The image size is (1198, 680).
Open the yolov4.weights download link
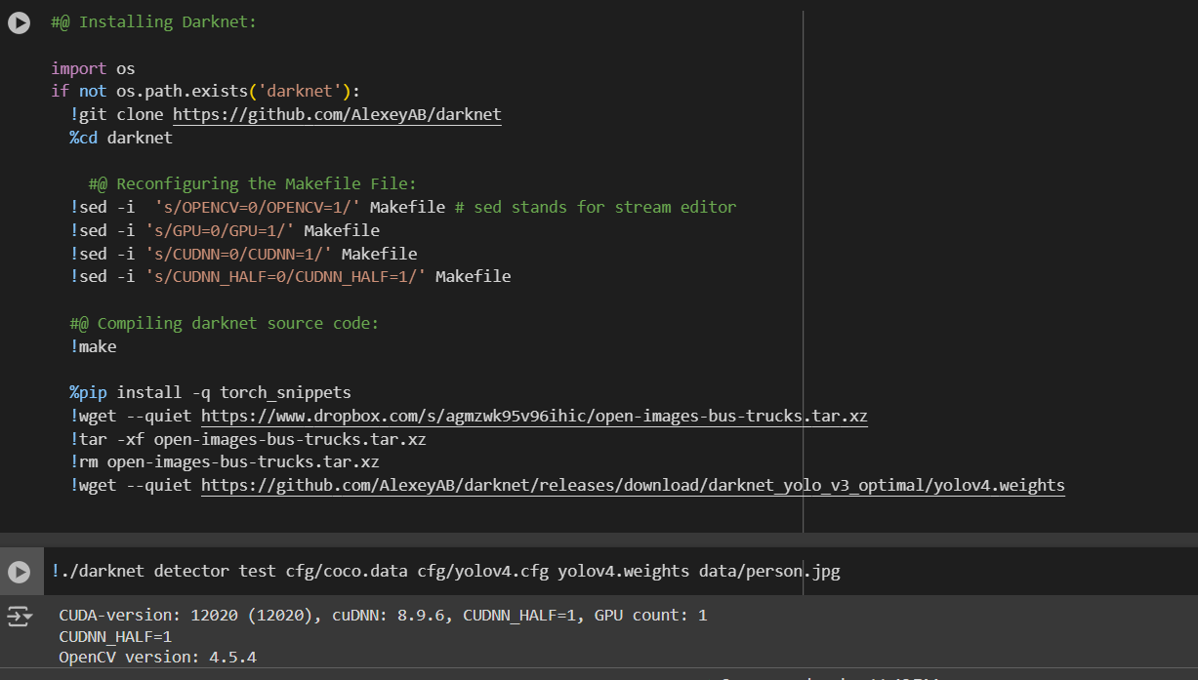point(633,485)
